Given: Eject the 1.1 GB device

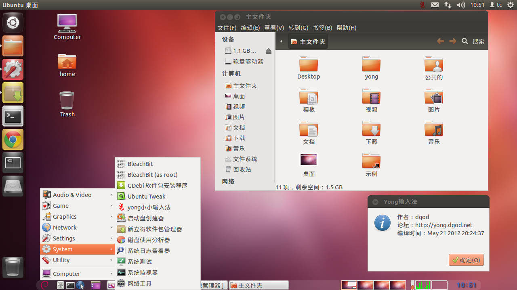Looking at the screenshot, I should pyautogui.click(x=269, y=51).
